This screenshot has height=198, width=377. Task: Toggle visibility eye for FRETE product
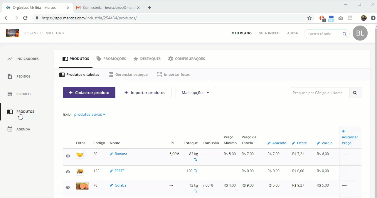68,172
